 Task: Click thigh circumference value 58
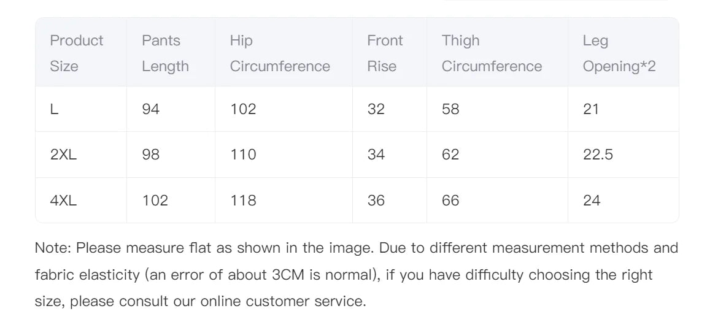(450, 109)
